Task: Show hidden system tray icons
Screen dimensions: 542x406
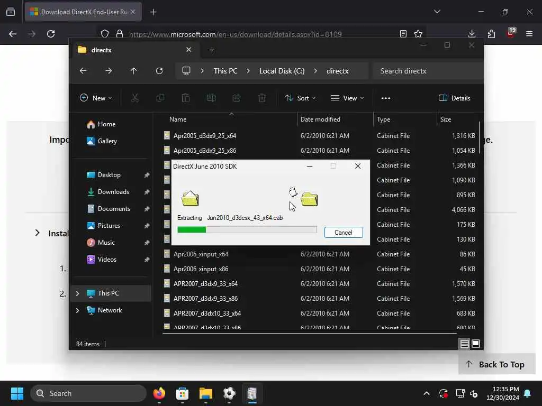Action: (427, 393)
